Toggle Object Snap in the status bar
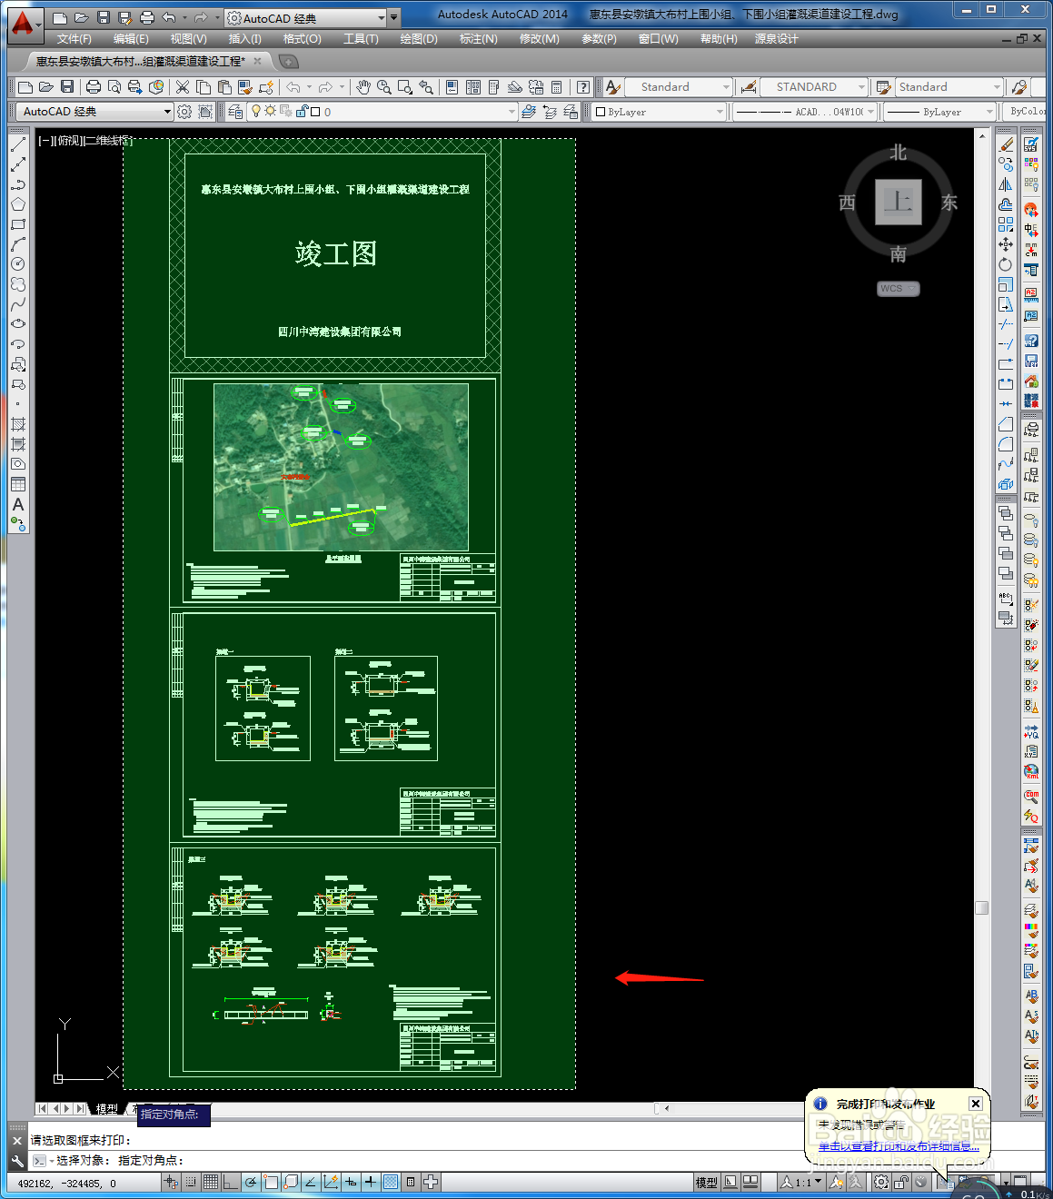 [271, 1182]
